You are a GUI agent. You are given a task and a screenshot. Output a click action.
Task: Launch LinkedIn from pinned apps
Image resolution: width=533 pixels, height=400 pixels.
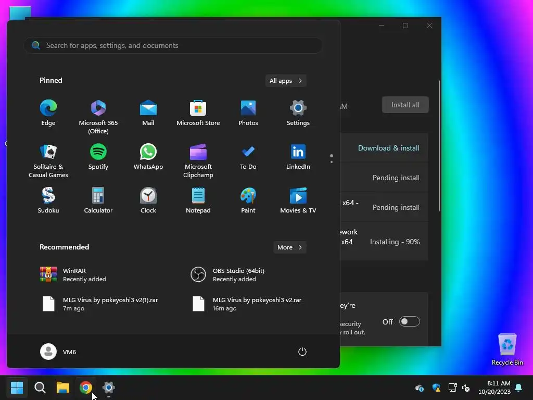[x=298, y=157]
